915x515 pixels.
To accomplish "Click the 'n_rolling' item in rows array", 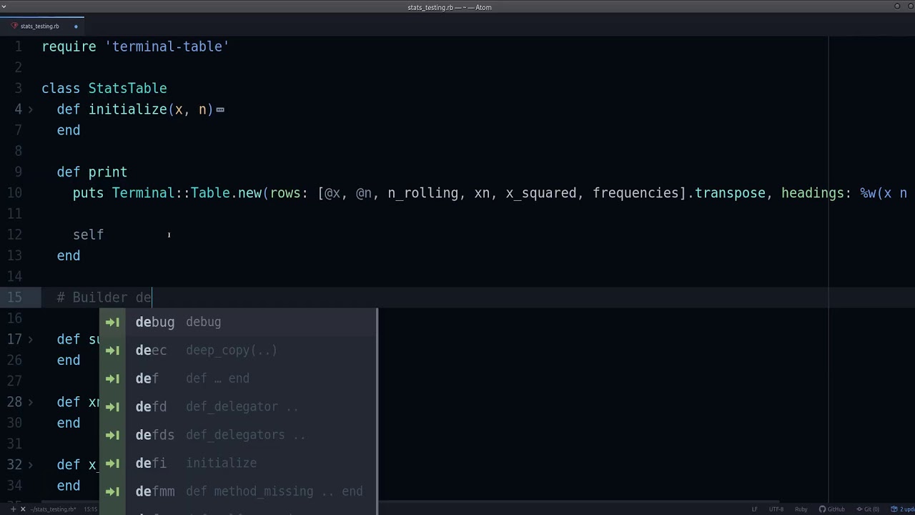I will coord(422,193).
